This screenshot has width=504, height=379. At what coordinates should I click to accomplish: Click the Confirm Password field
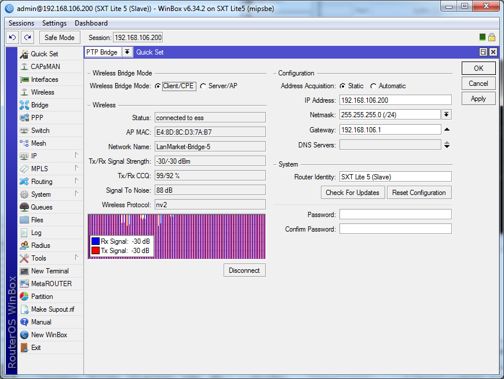click(395, 229)
